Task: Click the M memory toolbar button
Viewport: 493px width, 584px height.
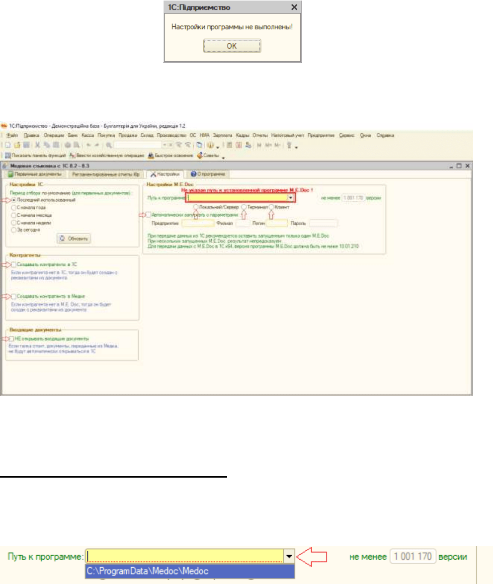Action: pyautogui.click(x=259, y=145)
